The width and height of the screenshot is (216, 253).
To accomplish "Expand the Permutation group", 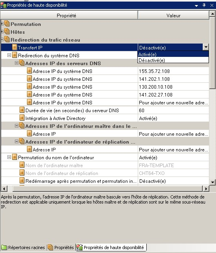I will [2, 24].
